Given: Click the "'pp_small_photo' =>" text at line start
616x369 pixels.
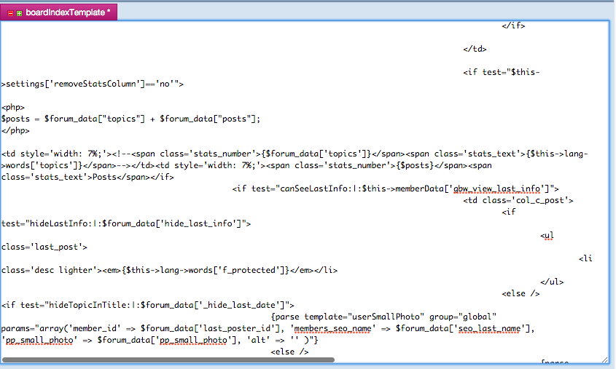Looking at the screenshot, I should [47, 340].
